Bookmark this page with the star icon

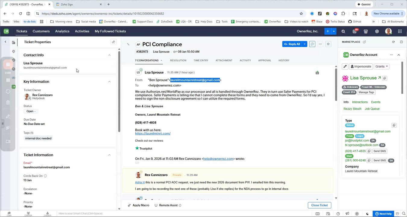pos(301,14)
